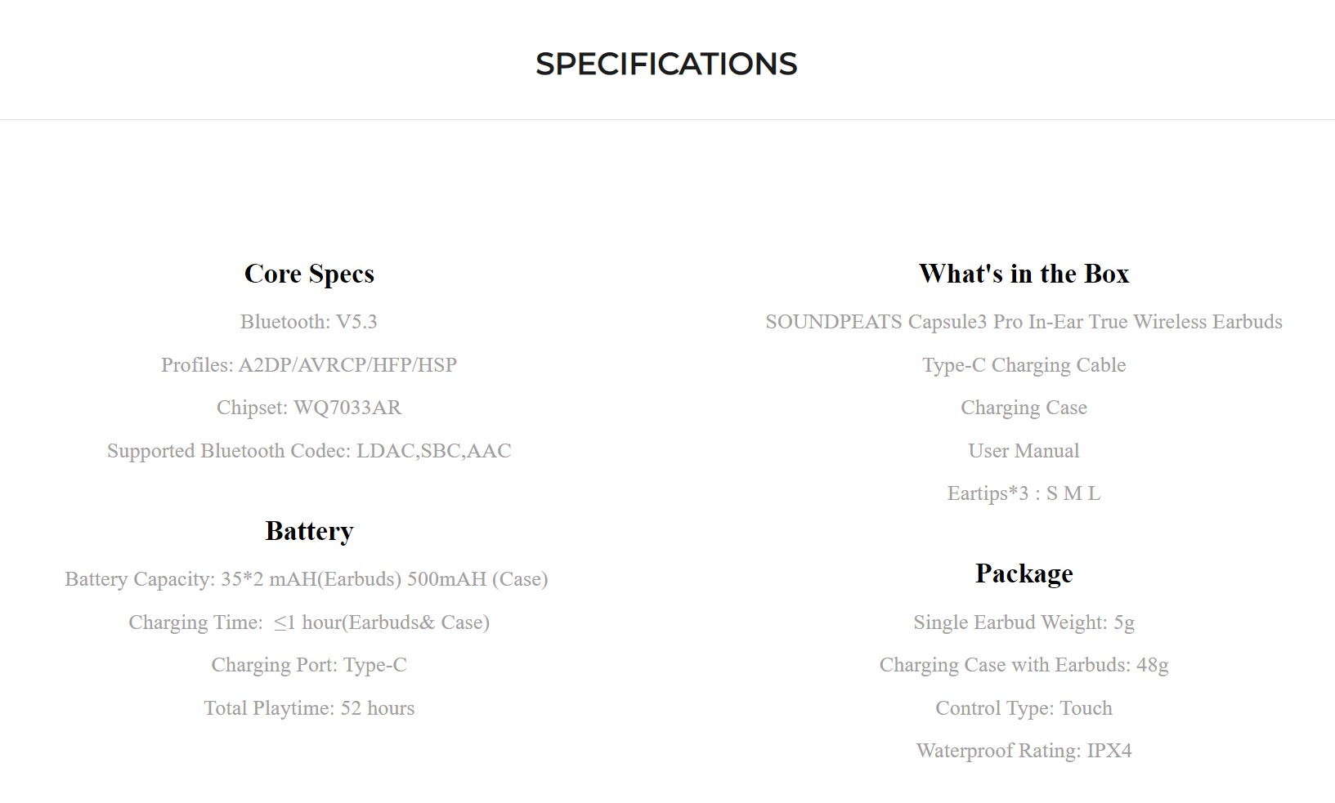Click the What's in the Box heading
Viewport: 1335px width, 803px height.
pos(1024,274)
